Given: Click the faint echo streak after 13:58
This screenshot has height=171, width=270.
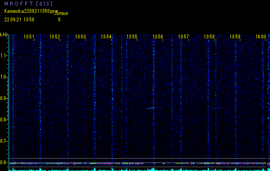Looking at the screenshot, I should click(x=217, y=108).
